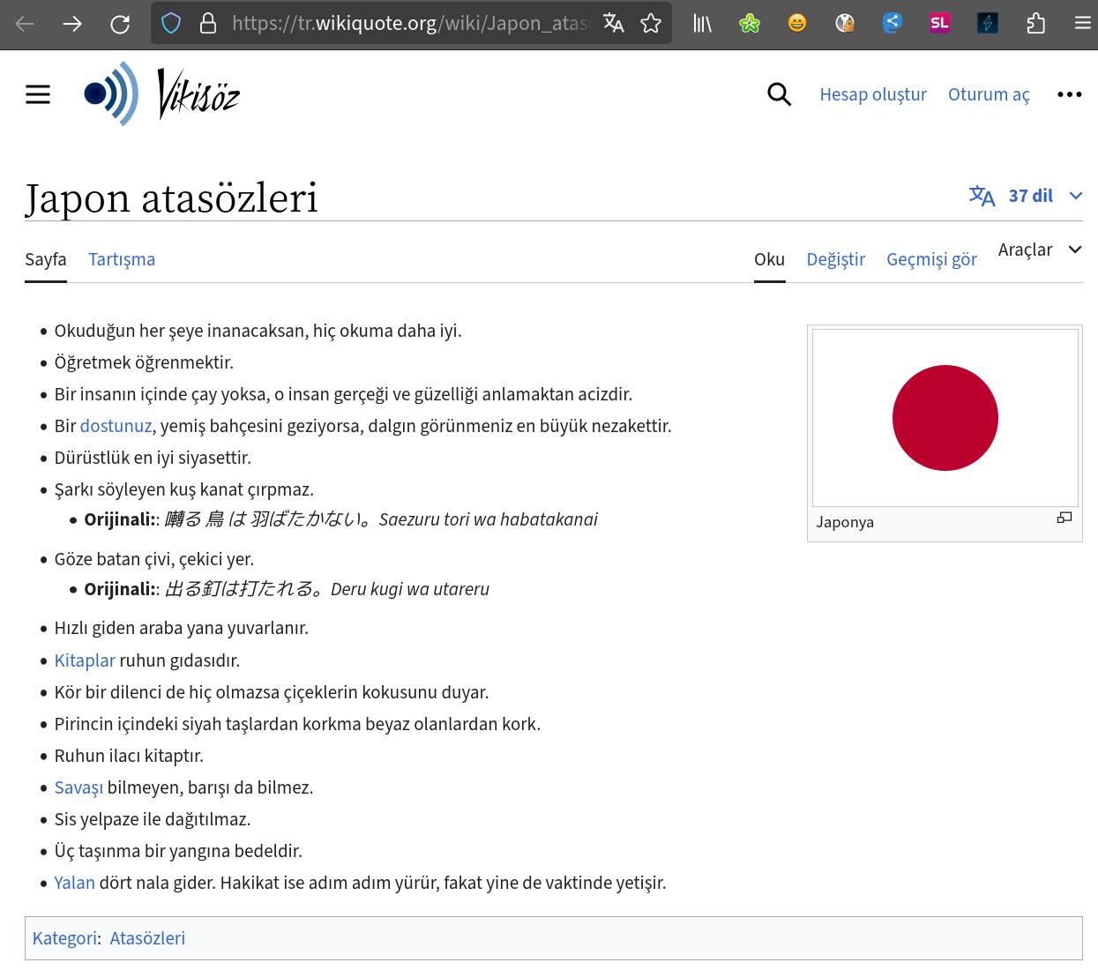The height and width of the screenshot is (970, 1098).
Task: Click the search magnifier icon
Action: coord(779,94)
